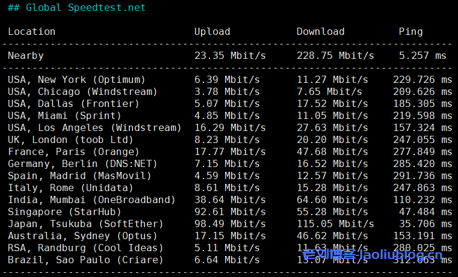Click the Location column header
The width and height of the screenshot is (458, 277).
click(31, 32)
